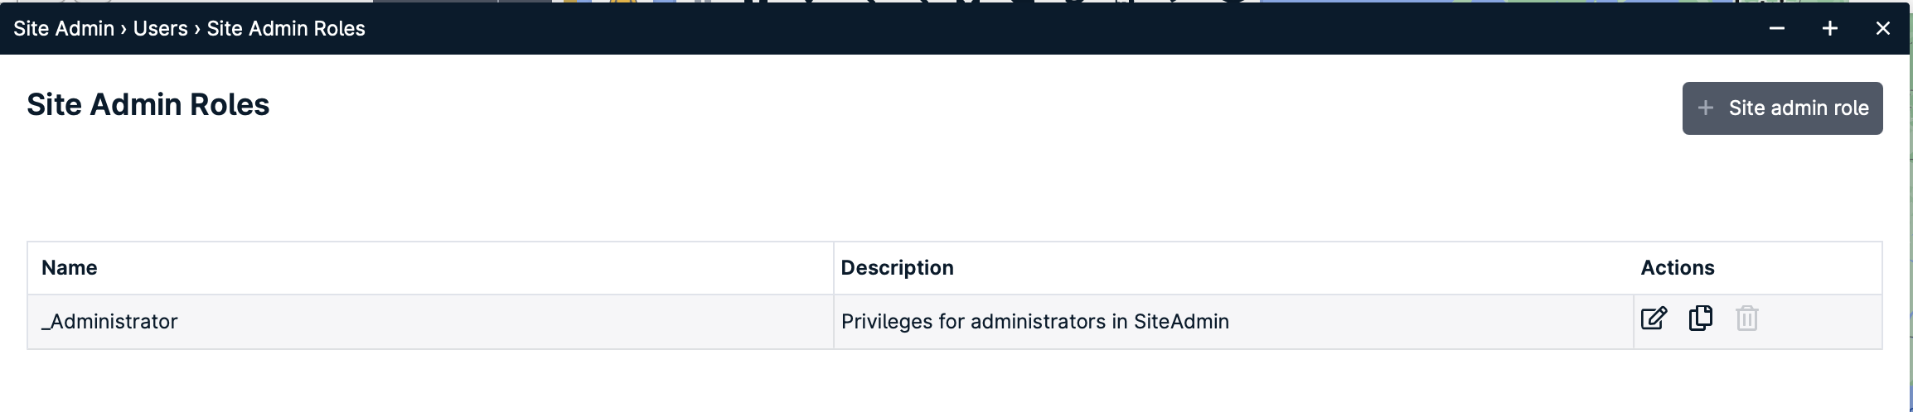Click the Description column header
This screenshot has width=1913, height=412.
point(897,268)
